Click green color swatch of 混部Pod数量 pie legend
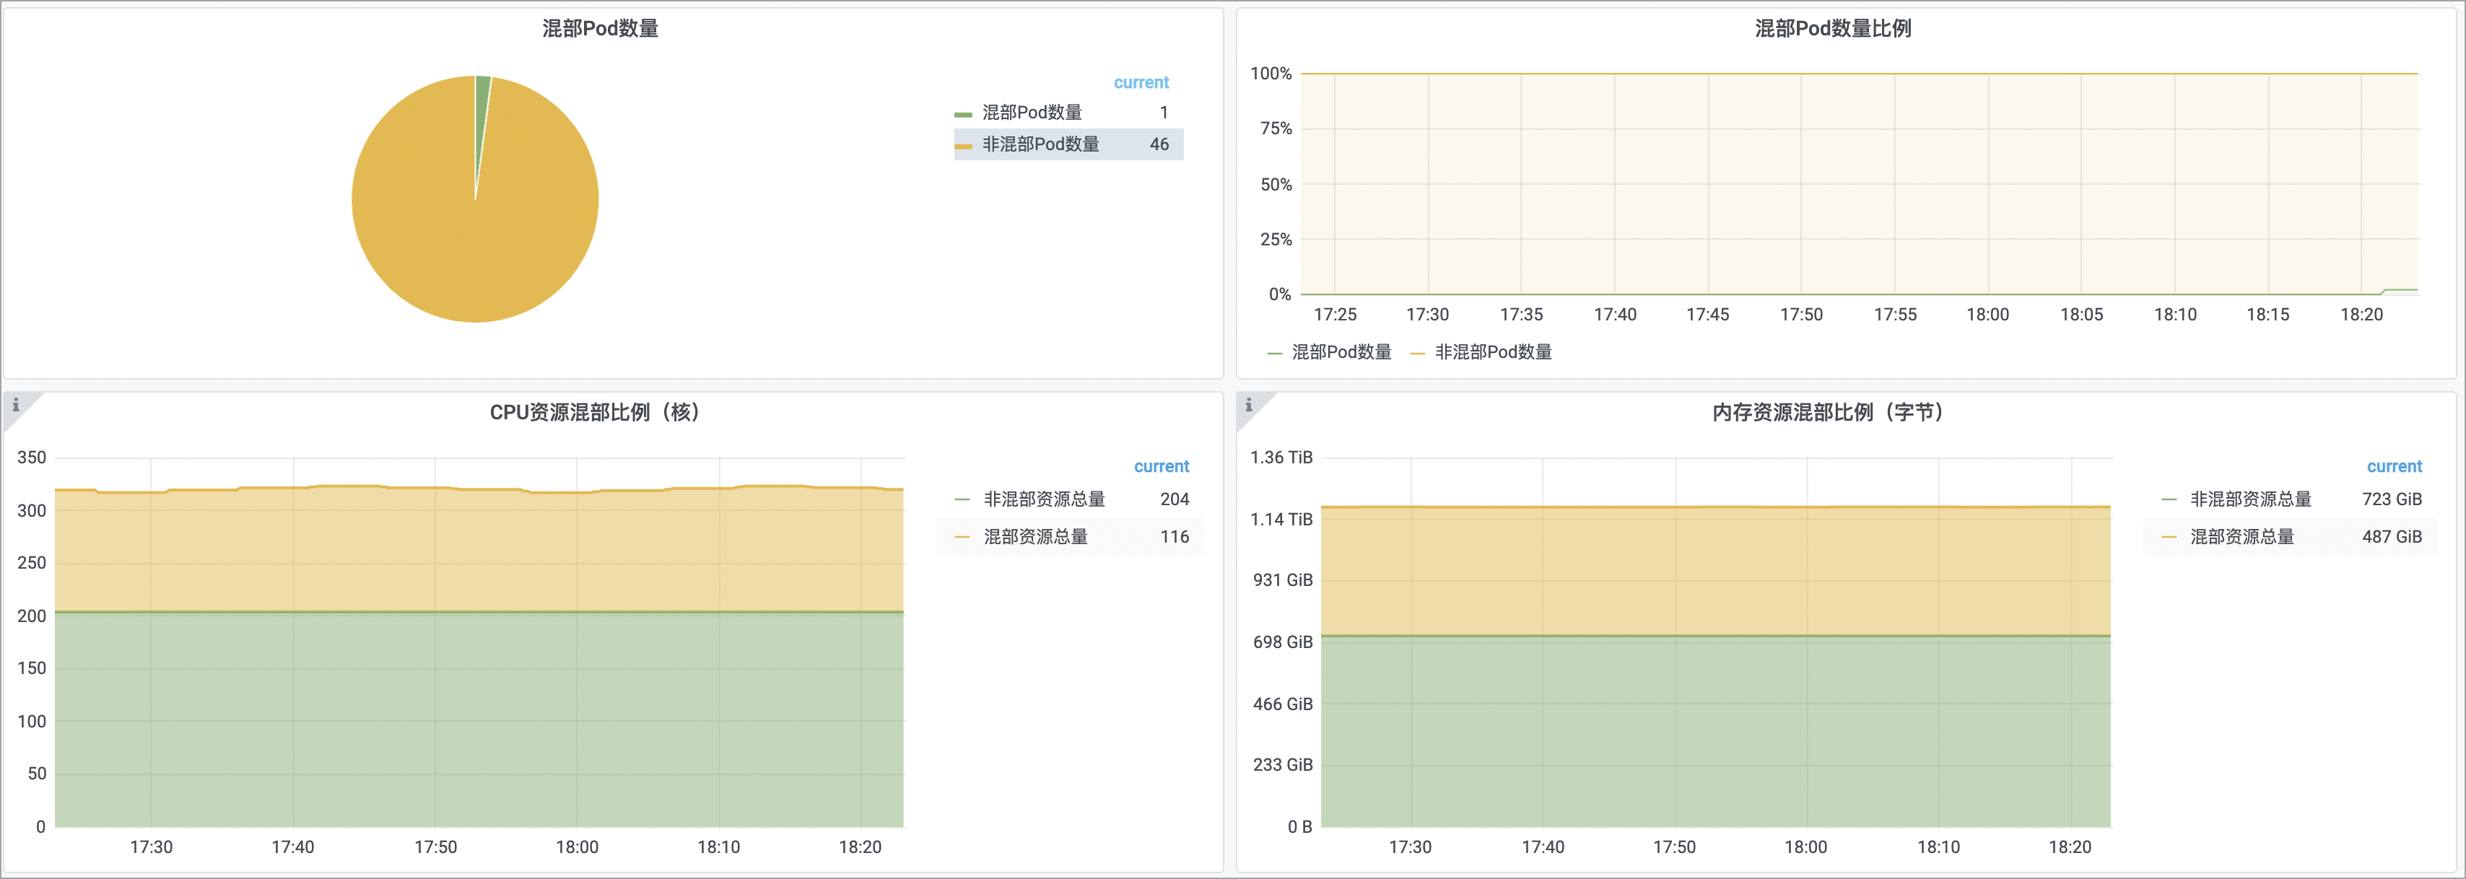The height and width of the screenshot is (879, 2466). tap(963, 114)
